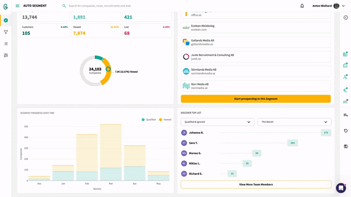Open the list view icon in left sidebar
The width and height of the screenshot is (351, 197).
coord(6,44)
